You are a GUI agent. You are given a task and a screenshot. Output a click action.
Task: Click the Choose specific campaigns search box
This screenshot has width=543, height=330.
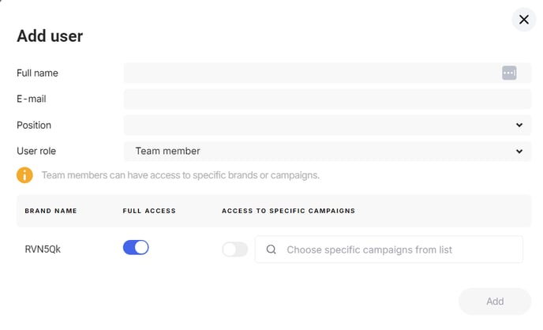pyautogui.click(x=388, y=249)
